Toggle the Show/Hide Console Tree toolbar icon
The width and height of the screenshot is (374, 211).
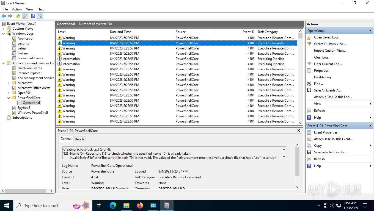pos(25,16)
